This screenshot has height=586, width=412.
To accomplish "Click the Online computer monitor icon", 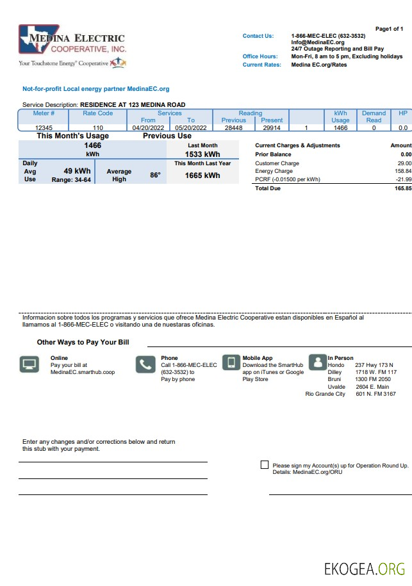I will (29, 364).
